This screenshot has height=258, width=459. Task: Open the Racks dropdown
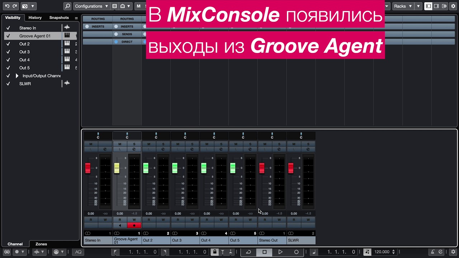pyautogui.click(x=403, y=6)
